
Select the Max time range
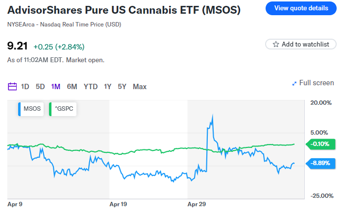(140, 87)
